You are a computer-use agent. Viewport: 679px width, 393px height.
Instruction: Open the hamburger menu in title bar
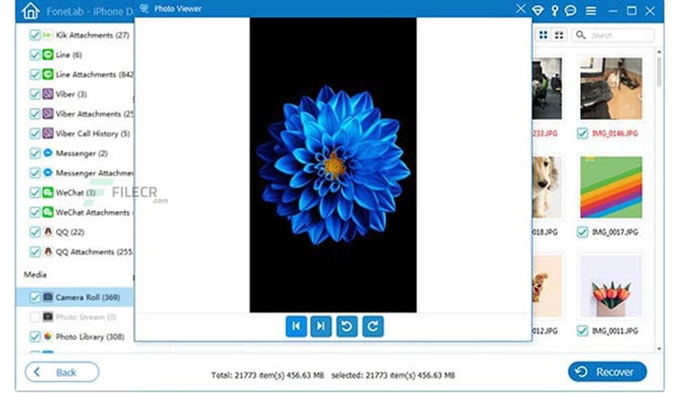(590, 11)
